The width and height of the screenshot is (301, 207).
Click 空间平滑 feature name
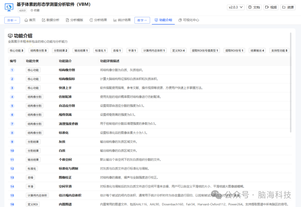point(65,186)
